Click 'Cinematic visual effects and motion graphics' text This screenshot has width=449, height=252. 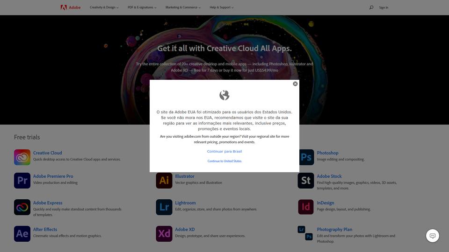click(x=67, y=236)
